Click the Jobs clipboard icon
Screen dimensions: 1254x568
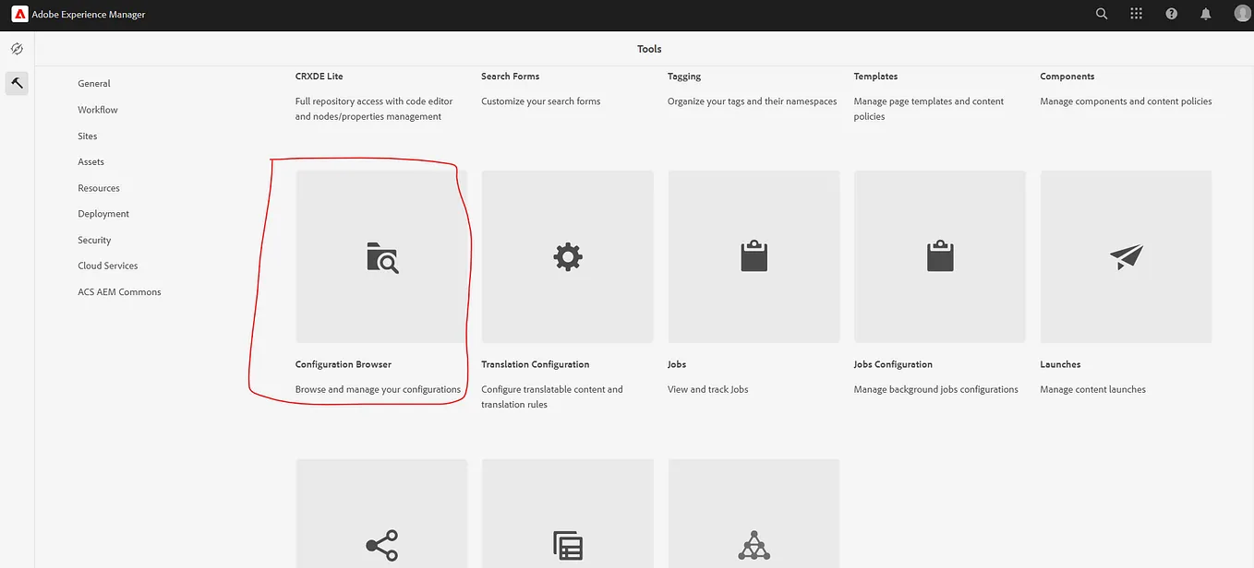pyautogui.click(x=754, y=256)
